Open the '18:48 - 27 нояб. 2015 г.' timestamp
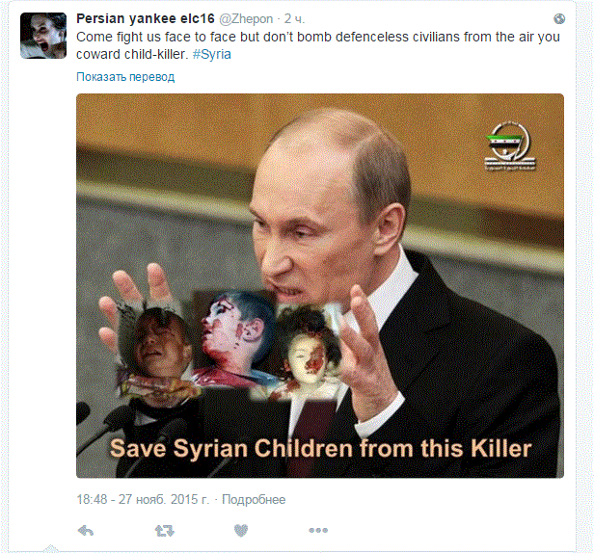The width and height of the screenshot is (594, 553). pos(143,500)
